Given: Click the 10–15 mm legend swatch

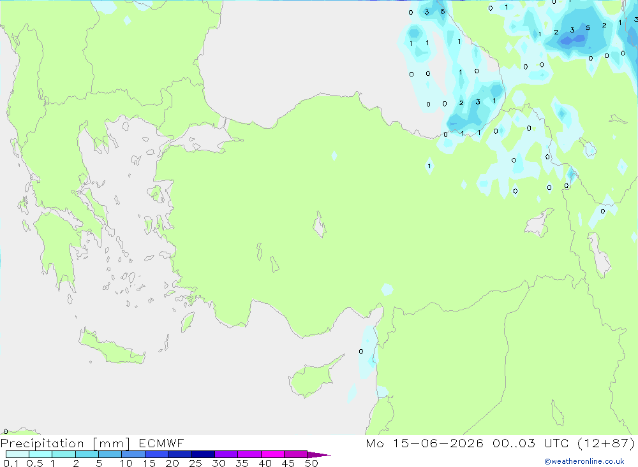Looking at the screenshot, I should pyautogui.click(x=133, y=454).
